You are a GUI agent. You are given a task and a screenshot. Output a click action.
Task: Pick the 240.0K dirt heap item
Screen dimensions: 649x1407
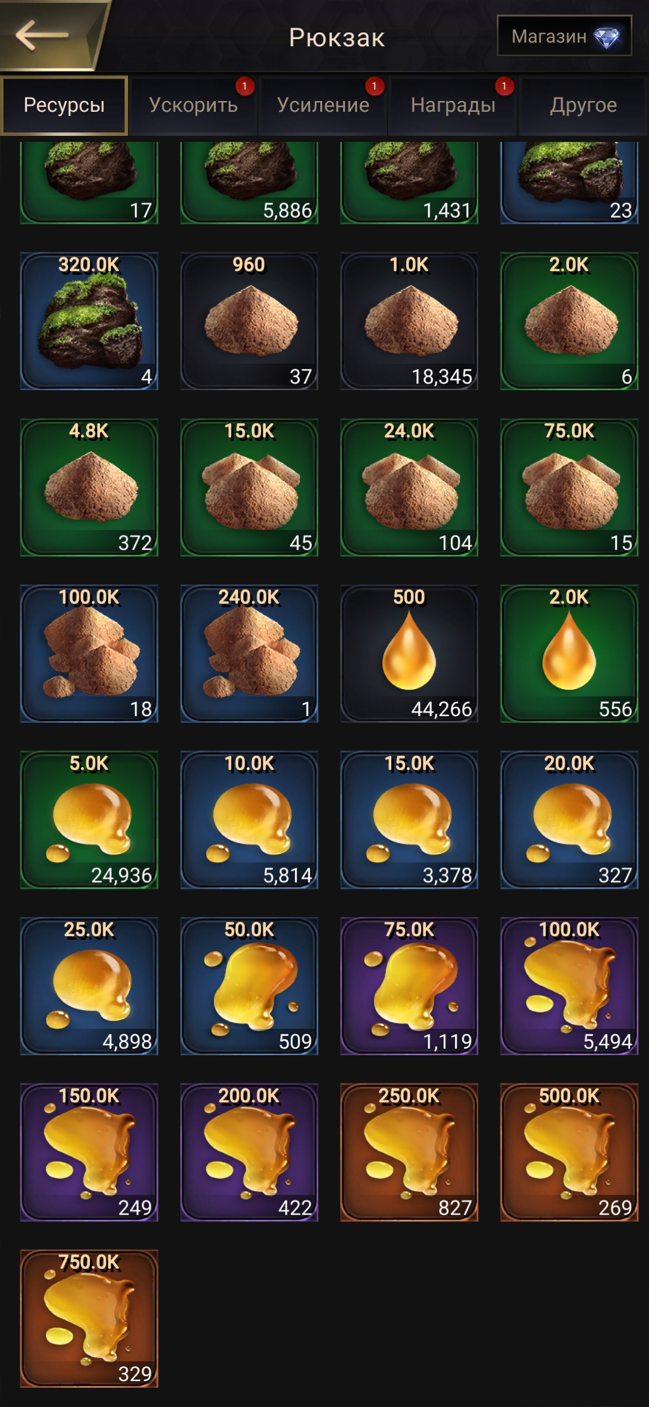click(249, 654)
